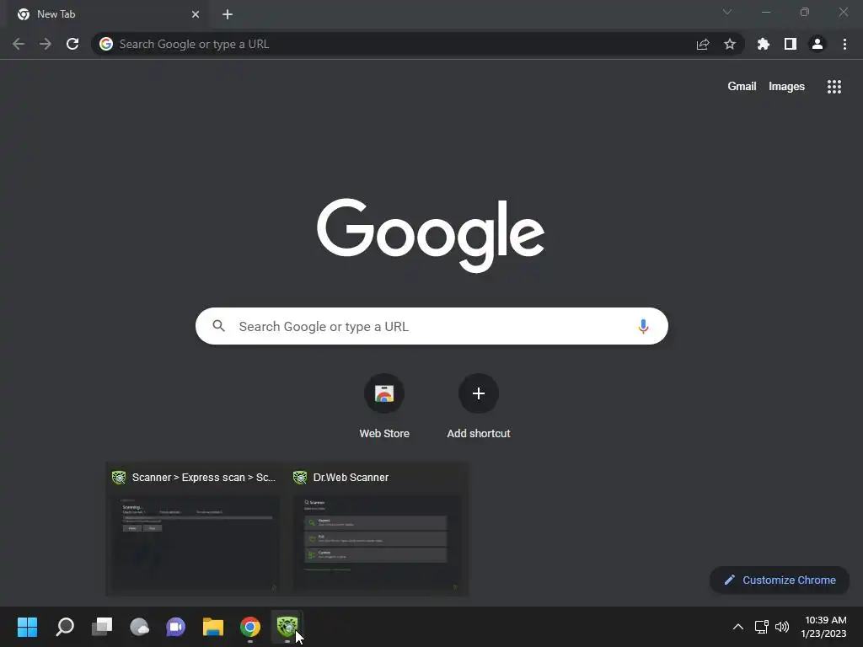This screenshot has width=863, height=647.
Task: Open Task View on the taskbar
Action: (102, 627)
